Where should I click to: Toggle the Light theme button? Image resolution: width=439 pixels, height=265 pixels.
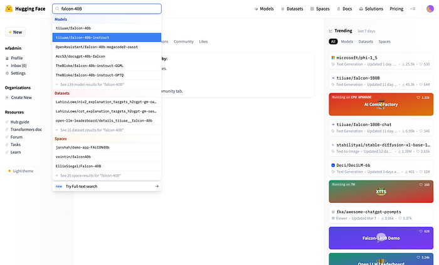(x=21, y=171)
